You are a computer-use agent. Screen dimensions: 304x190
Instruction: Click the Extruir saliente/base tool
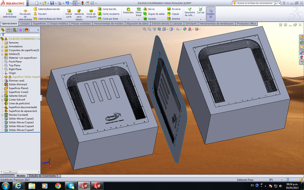click(x=9, y=13)
